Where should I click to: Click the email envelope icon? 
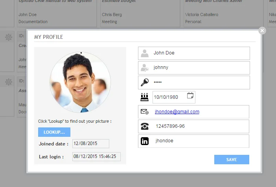[x=145, y=112]
